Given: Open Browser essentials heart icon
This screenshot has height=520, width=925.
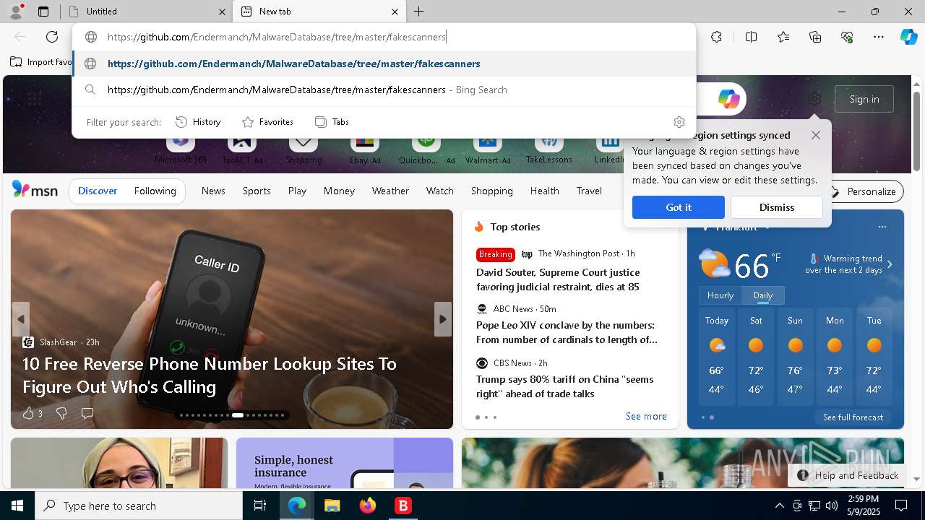Looking at the screenshot, I should 847,37.
